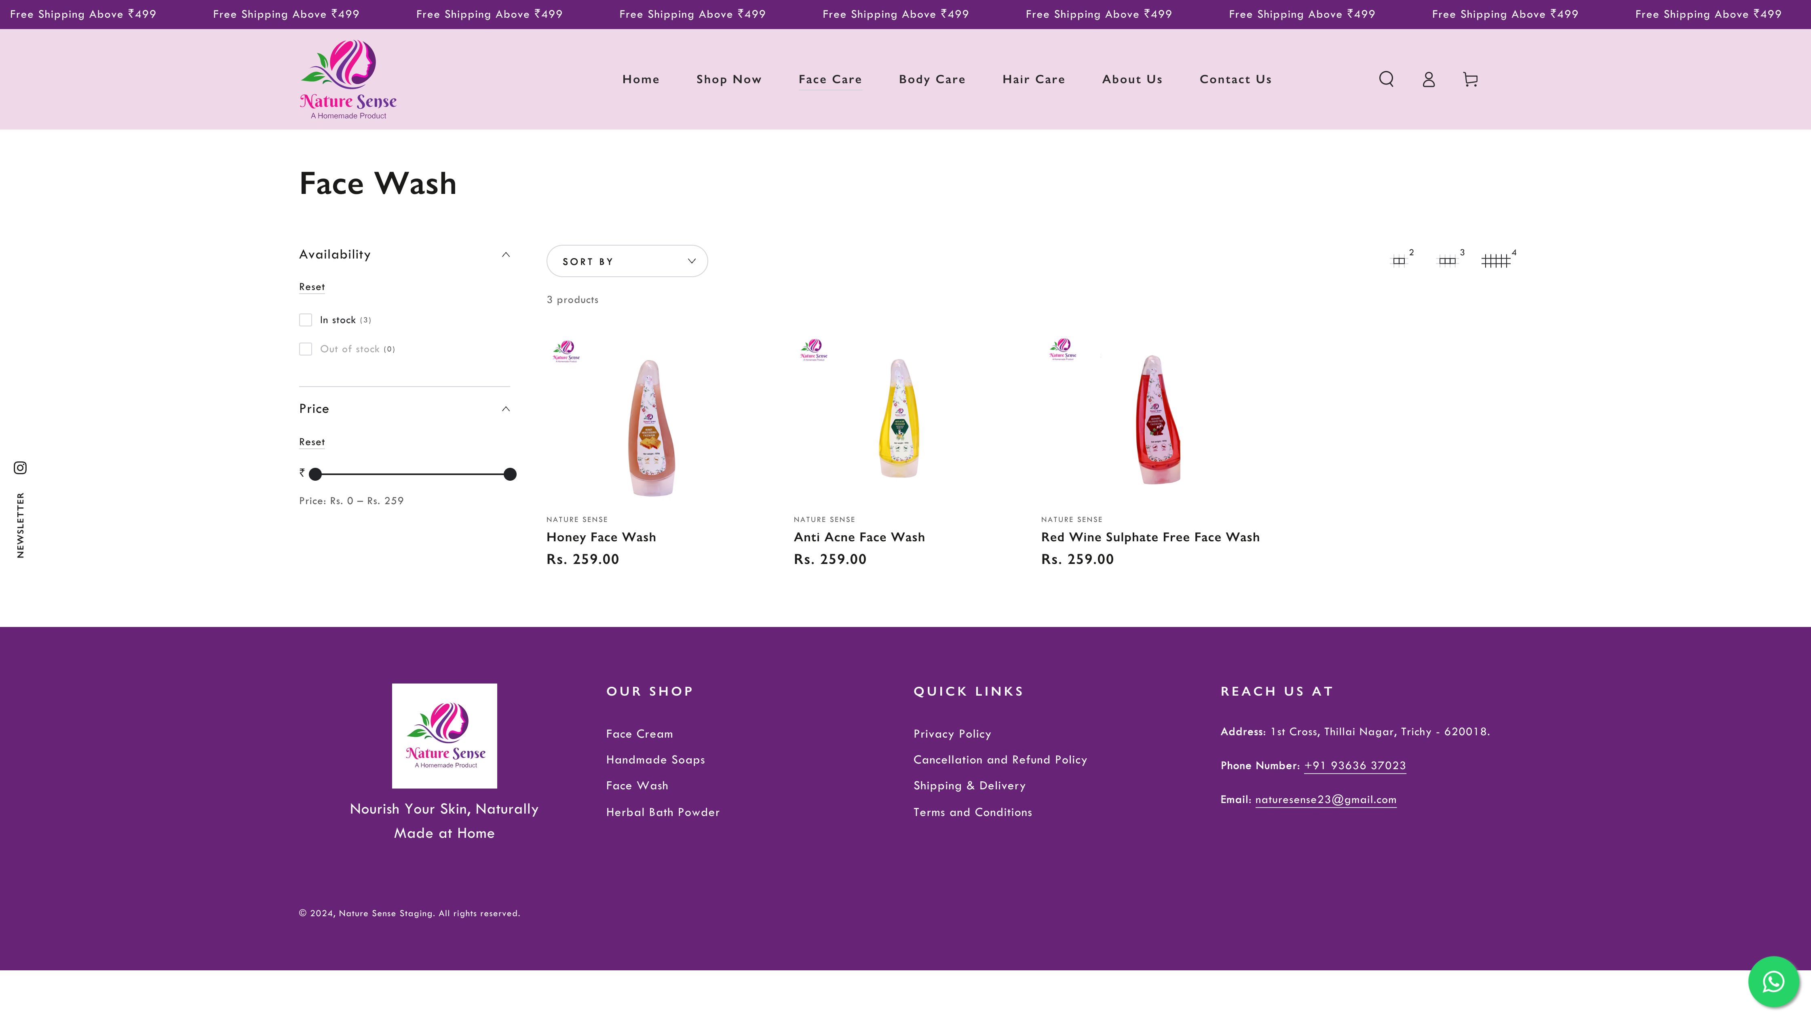Click the maximum price slider handle

(510, 474)
